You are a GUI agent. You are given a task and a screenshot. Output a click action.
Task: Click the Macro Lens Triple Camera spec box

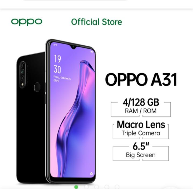point(141,129)
